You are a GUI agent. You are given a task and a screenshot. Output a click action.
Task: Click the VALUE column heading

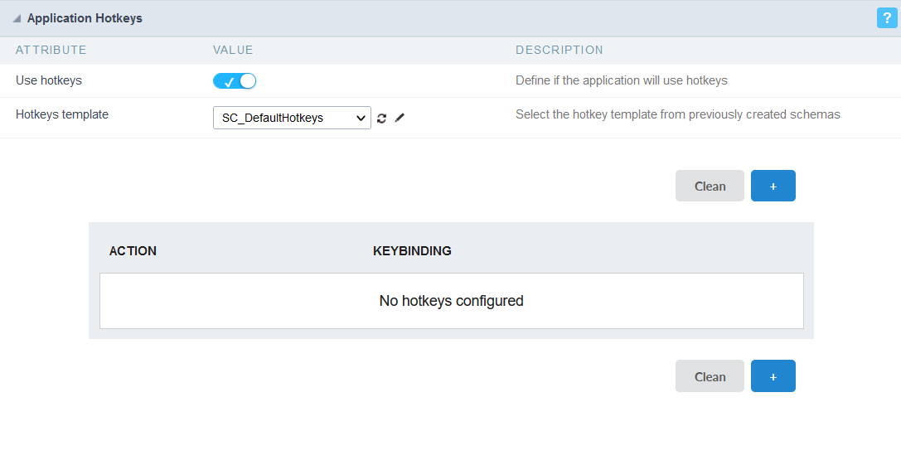(x=233, y=50)
